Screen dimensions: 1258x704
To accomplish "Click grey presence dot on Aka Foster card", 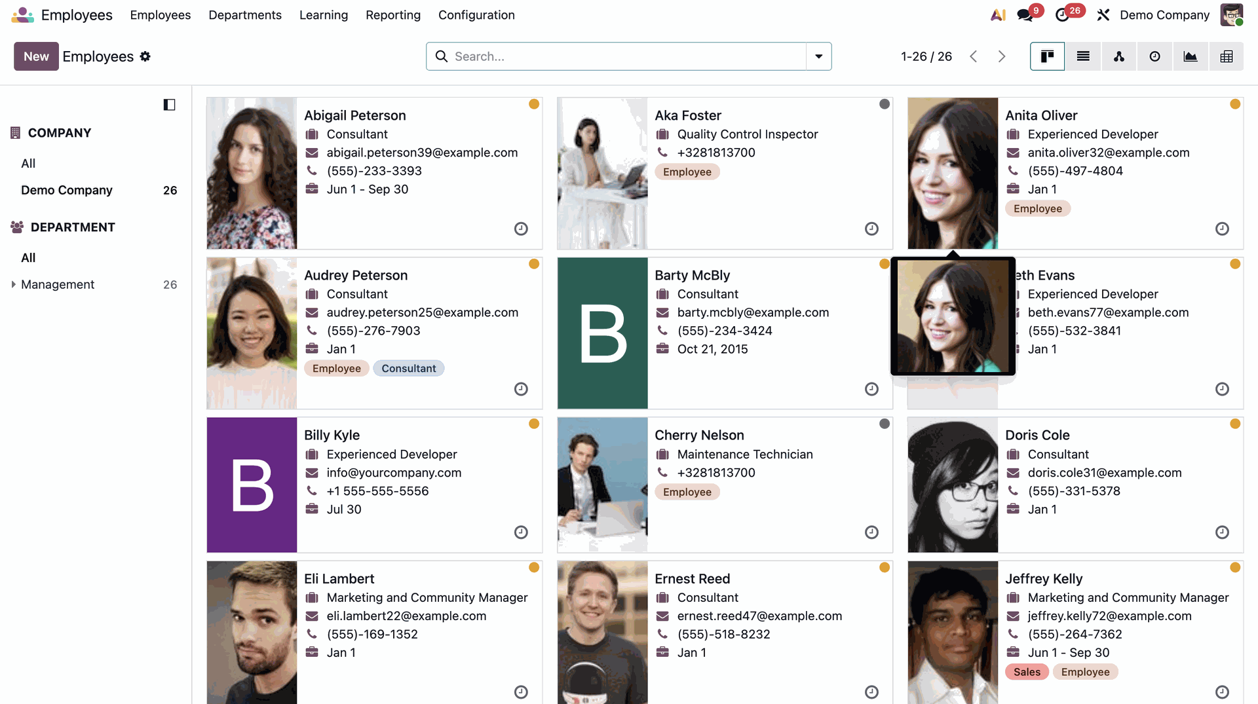I will pyautogui.click(x=885, y=104).
